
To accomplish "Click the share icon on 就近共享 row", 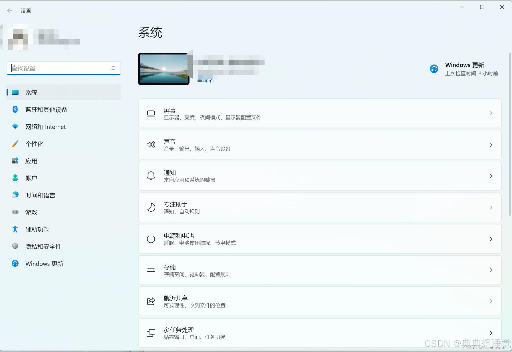I will point(151,301).
